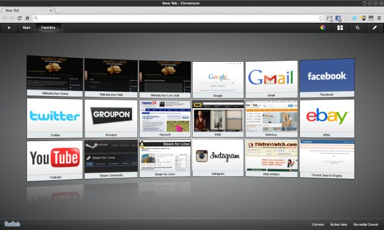Click the yellow tag extension icon
The image size is (384, 230).
coord(362,18)
